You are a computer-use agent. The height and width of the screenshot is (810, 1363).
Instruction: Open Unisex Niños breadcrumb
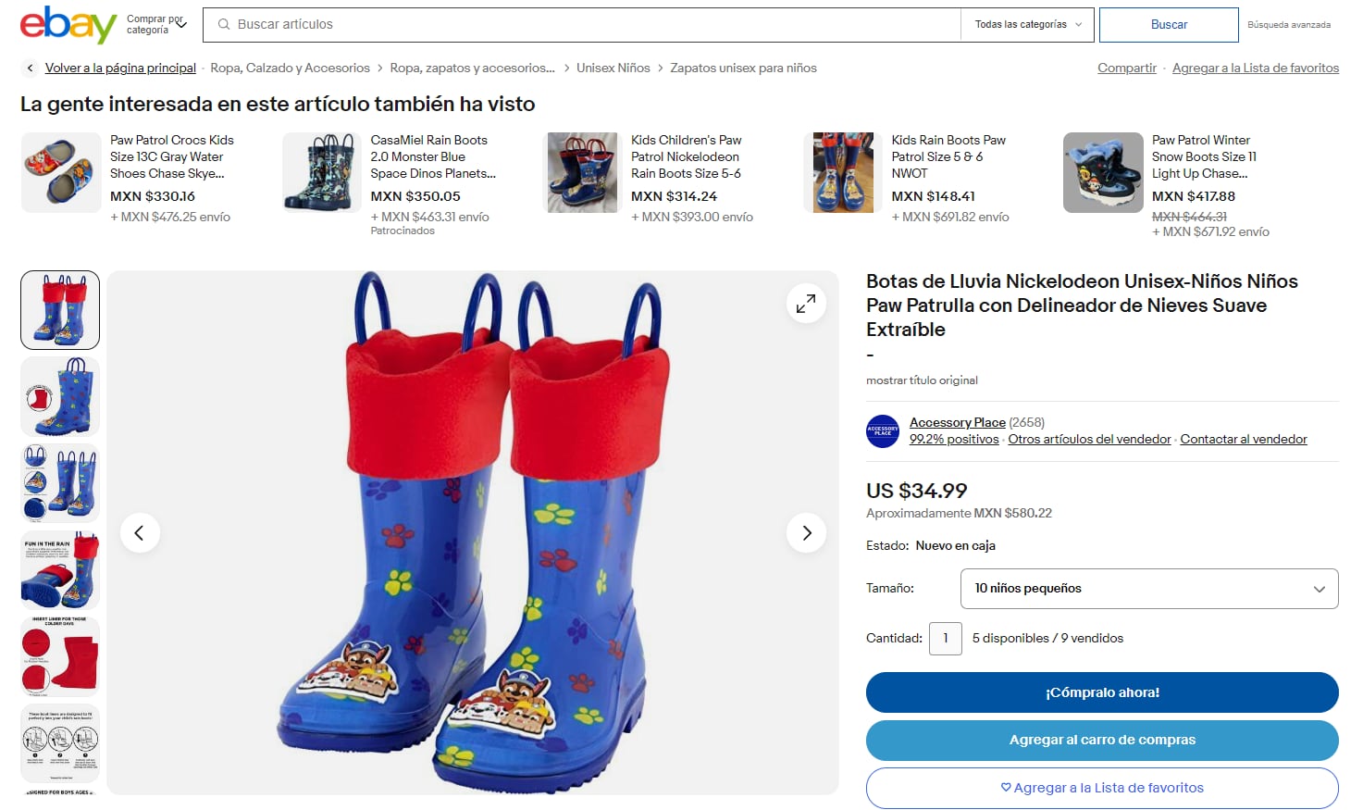[x=613, y=69]
